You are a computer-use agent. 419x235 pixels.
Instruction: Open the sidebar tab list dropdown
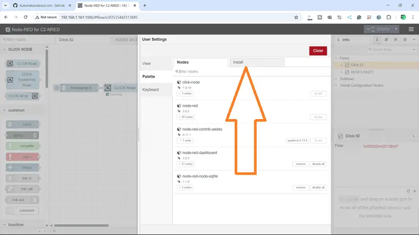point(414,40)
